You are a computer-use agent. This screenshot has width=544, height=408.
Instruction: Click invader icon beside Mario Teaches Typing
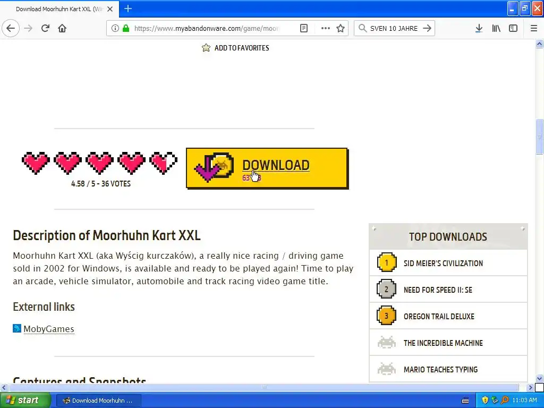(387, 369)
